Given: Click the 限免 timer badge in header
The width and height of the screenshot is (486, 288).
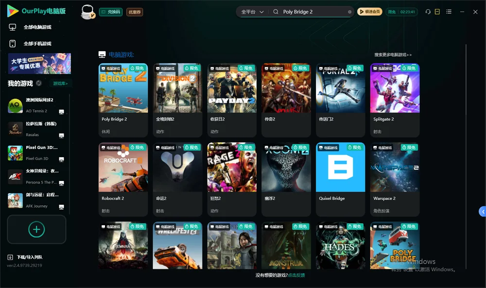Looking at the screenshot, I should (x=402, y=12).
